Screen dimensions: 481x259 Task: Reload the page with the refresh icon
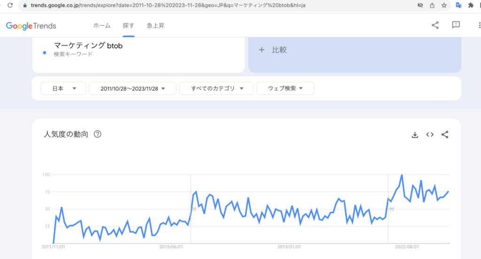10,5
